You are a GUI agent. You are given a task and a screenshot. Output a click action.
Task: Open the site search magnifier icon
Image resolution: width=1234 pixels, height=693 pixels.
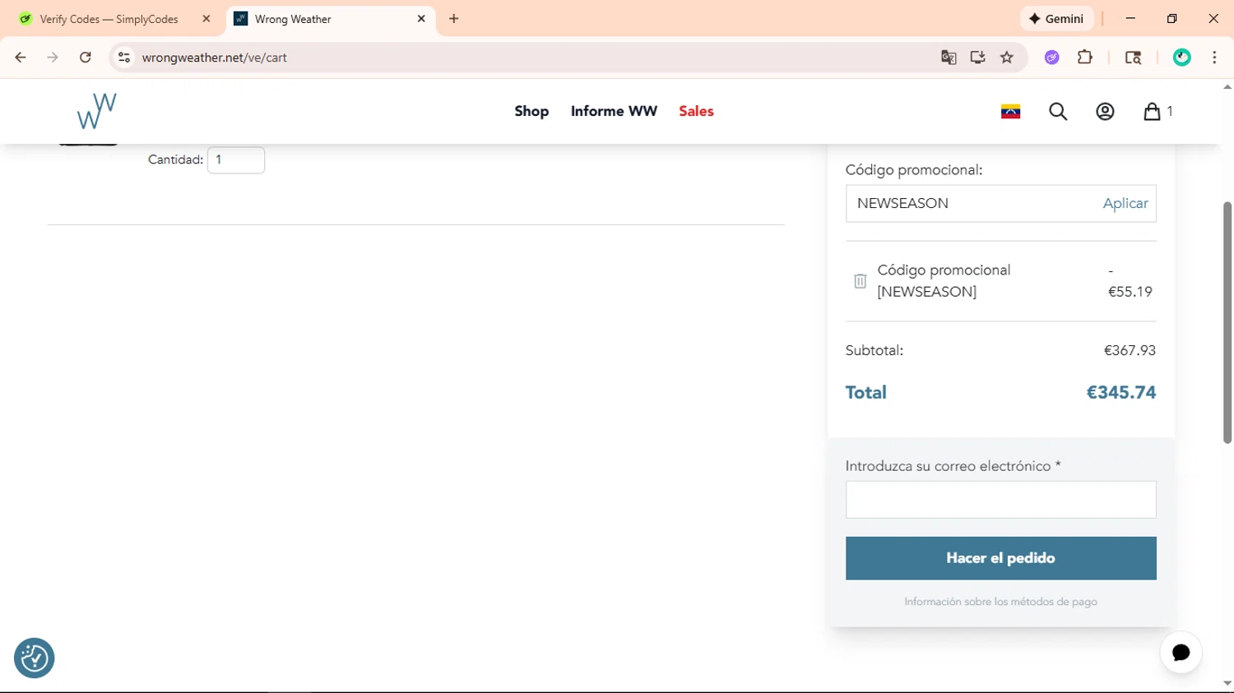pyautogui.click(x=1058, y=111)
